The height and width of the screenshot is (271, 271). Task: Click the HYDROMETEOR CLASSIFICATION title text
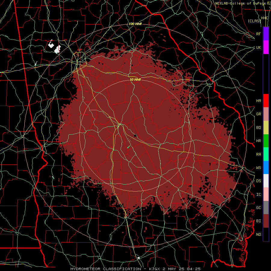click(106, 269)
